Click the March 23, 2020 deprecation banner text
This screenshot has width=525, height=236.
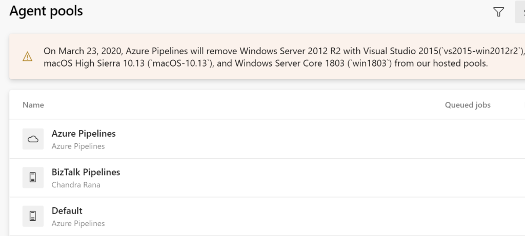[283, 57]
